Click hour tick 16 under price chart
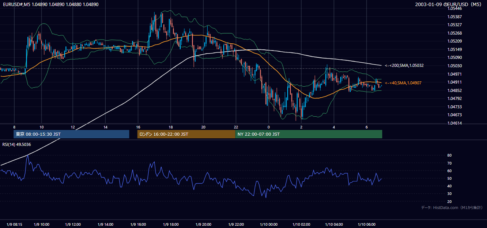Screen dimensions: 487x228 [138, 127]
